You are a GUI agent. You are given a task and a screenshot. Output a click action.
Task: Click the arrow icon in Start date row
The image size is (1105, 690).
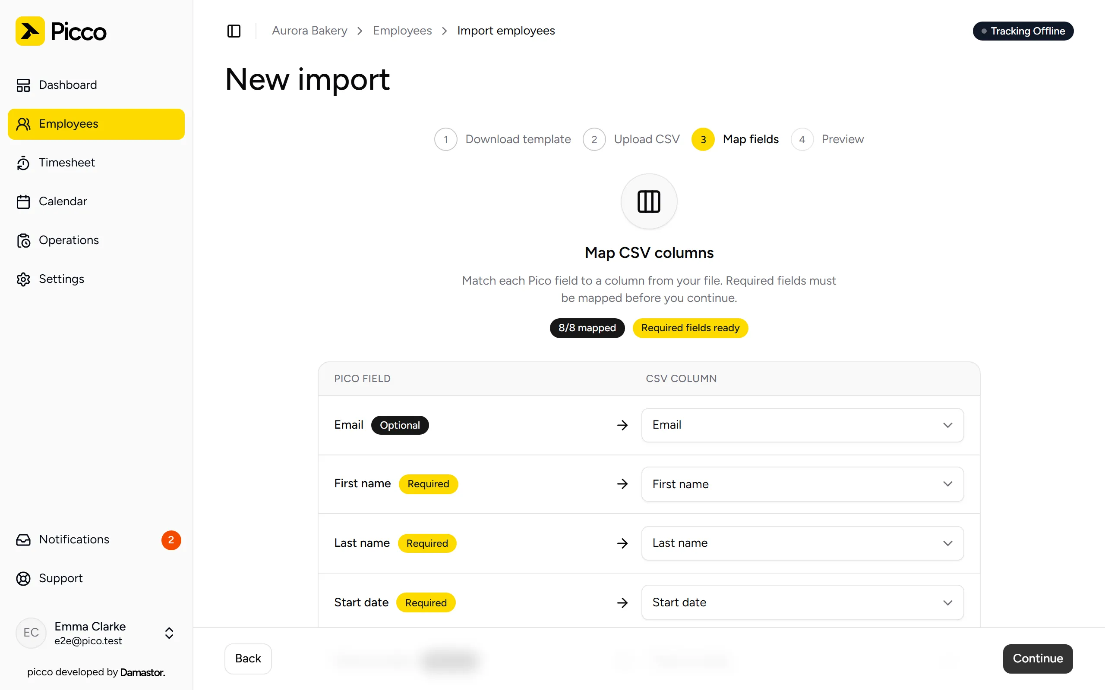[622, 603]
